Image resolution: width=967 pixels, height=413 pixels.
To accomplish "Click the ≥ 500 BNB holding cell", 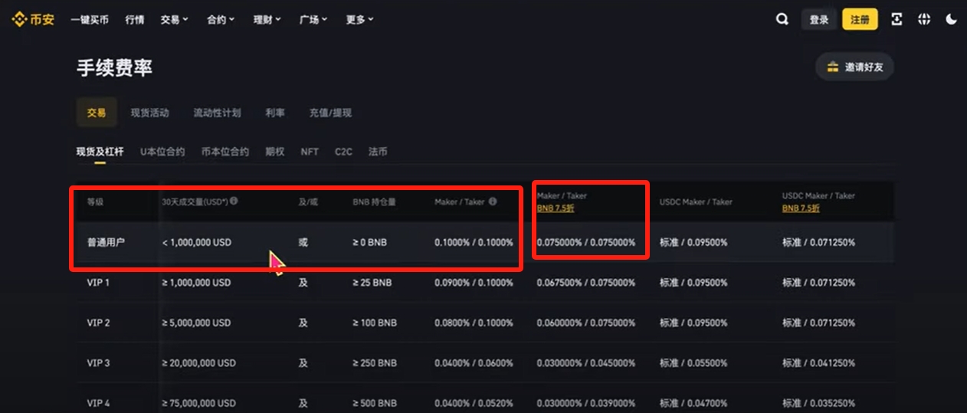I will tap(375, 403).
